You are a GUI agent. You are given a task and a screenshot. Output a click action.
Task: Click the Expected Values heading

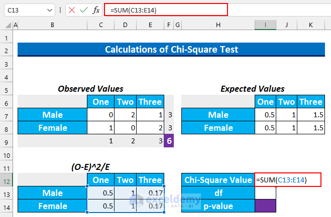pyautogui.click(x=252, y=89)
